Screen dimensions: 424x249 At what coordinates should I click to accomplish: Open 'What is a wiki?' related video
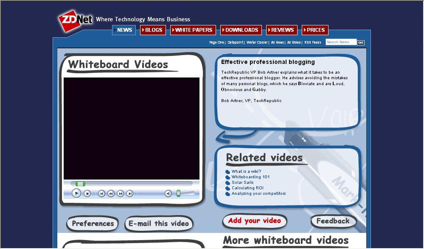coord(246,172)
